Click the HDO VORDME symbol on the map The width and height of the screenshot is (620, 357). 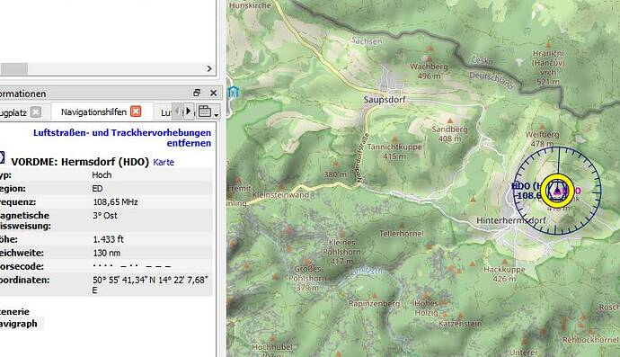557,191
